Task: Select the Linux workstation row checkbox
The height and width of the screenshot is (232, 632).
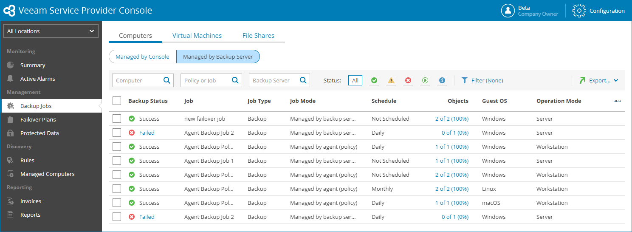Action: tap(117, 189)
